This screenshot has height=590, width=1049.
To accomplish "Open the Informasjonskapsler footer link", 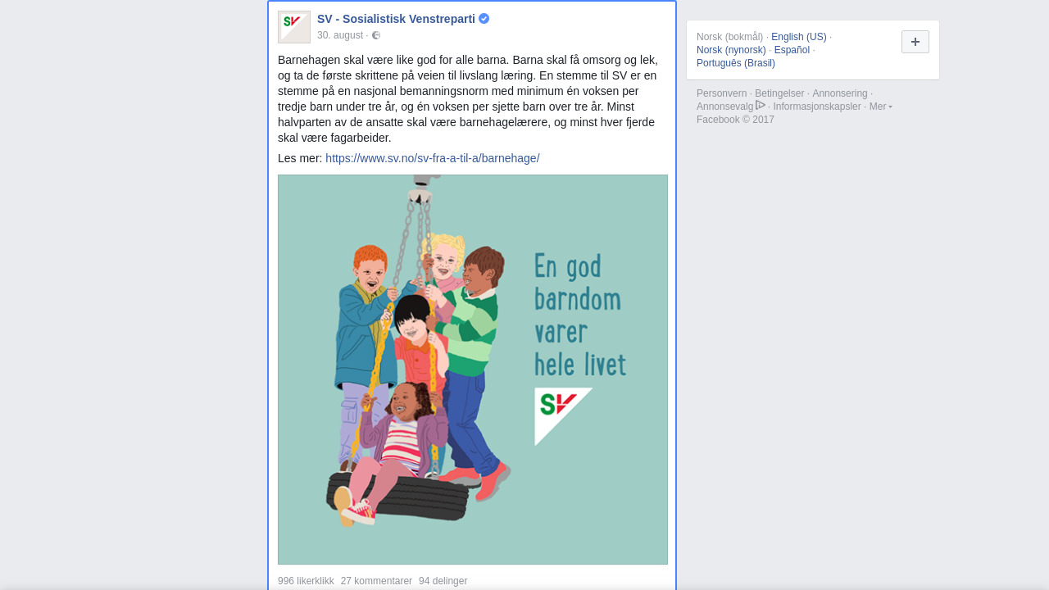I will (817, 107).
